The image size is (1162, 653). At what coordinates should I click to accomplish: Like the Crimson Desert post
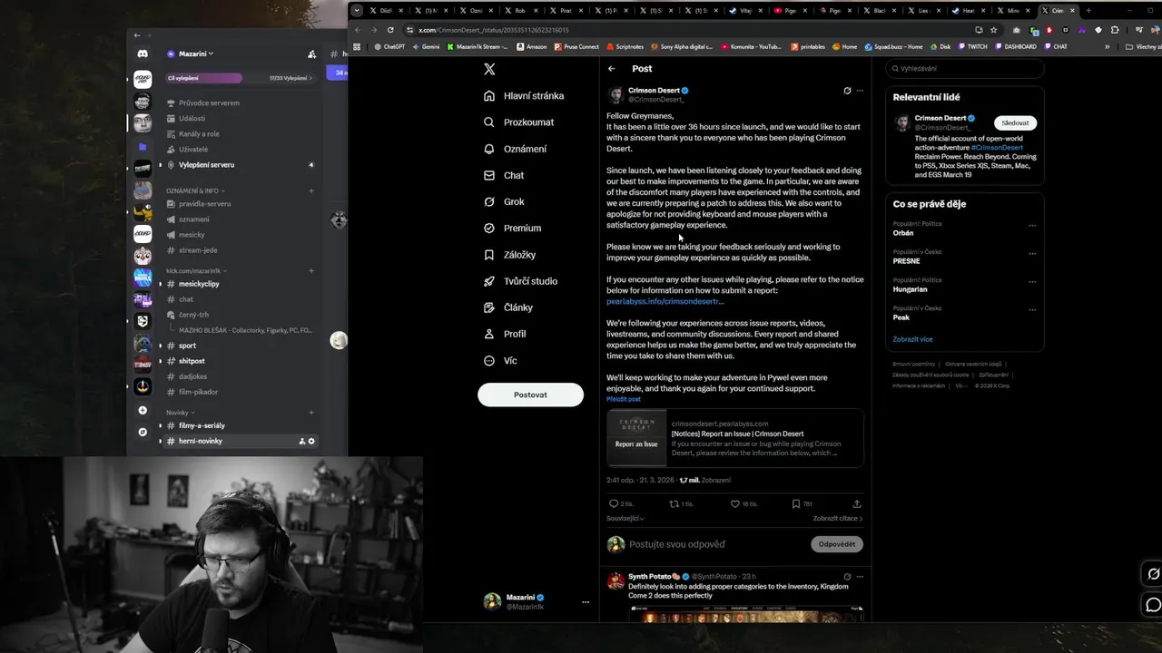736,503
